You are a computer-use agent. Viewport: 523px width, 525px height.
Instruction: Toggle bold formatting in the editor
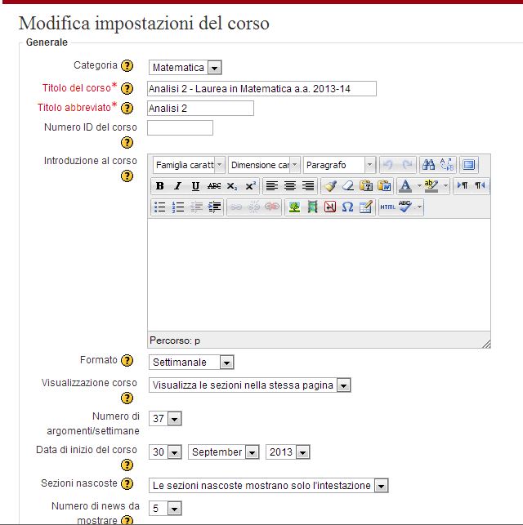coord(160,186)
